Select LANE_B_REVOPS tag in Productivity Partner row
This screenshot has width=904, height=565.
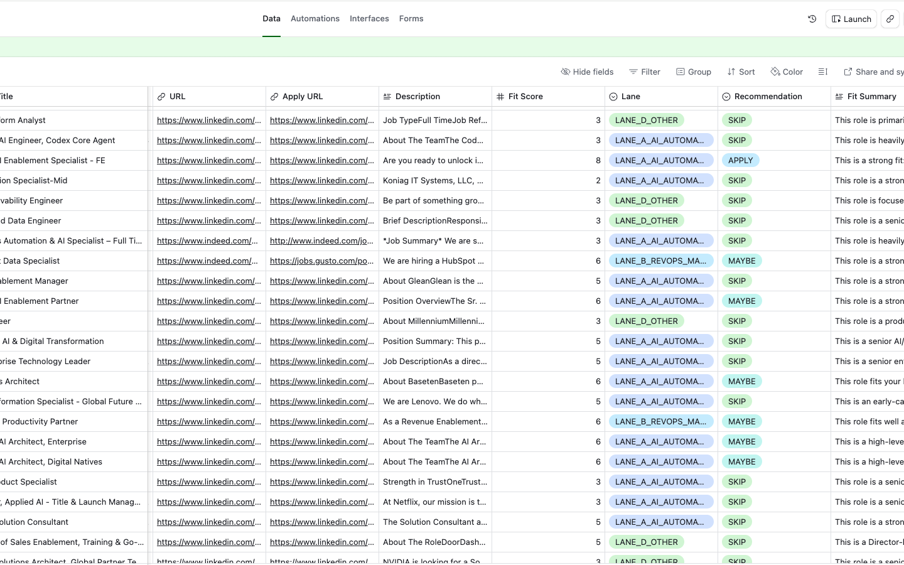point(661,421)
